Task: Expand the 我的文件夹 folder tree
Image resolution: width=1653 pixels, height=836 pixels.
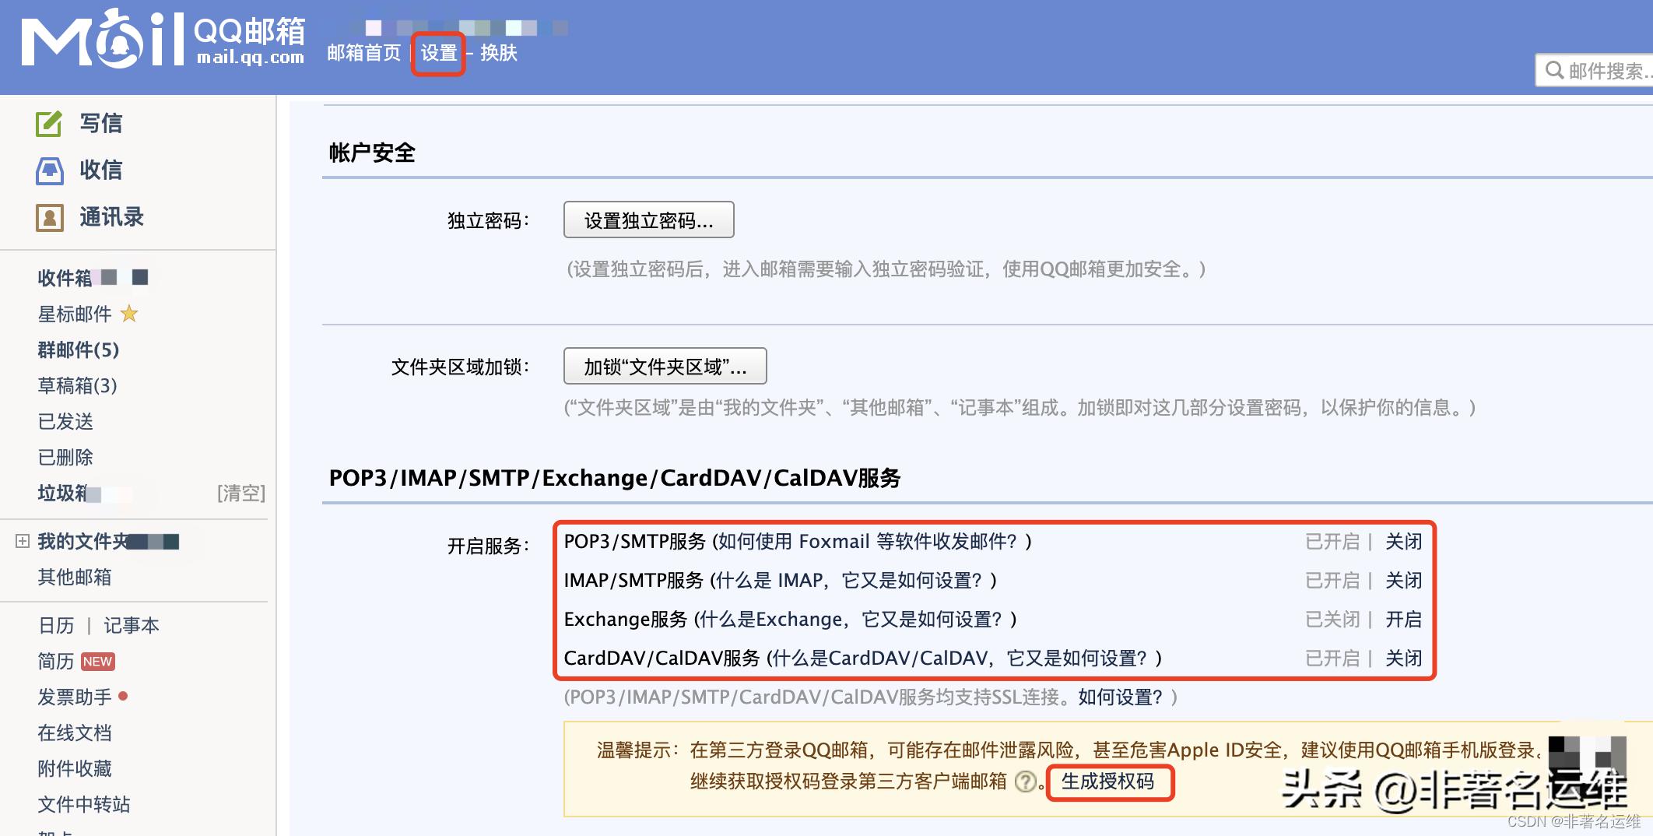Action: coord(22,541)
